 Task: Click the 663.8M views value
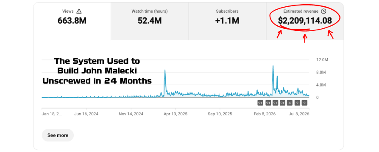coord(72,21)
